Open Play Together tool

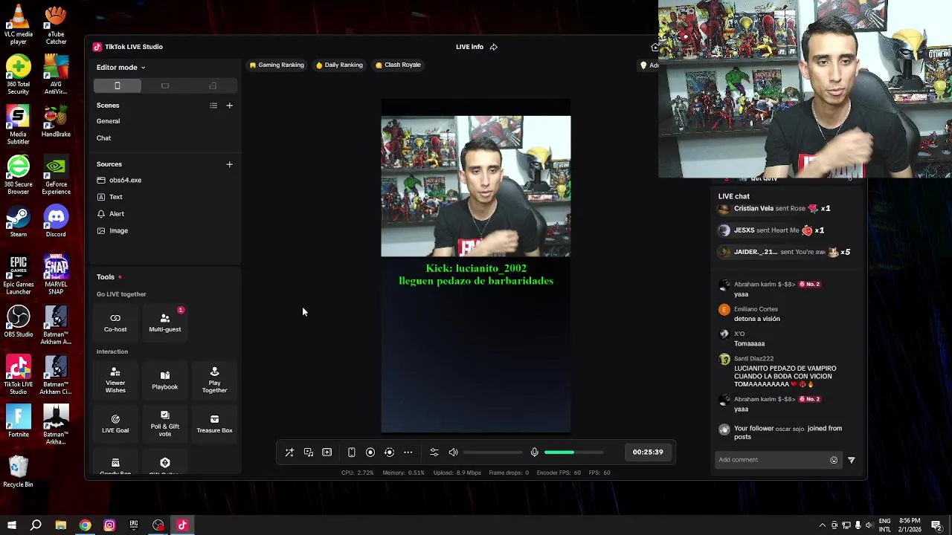coord(214,380)
